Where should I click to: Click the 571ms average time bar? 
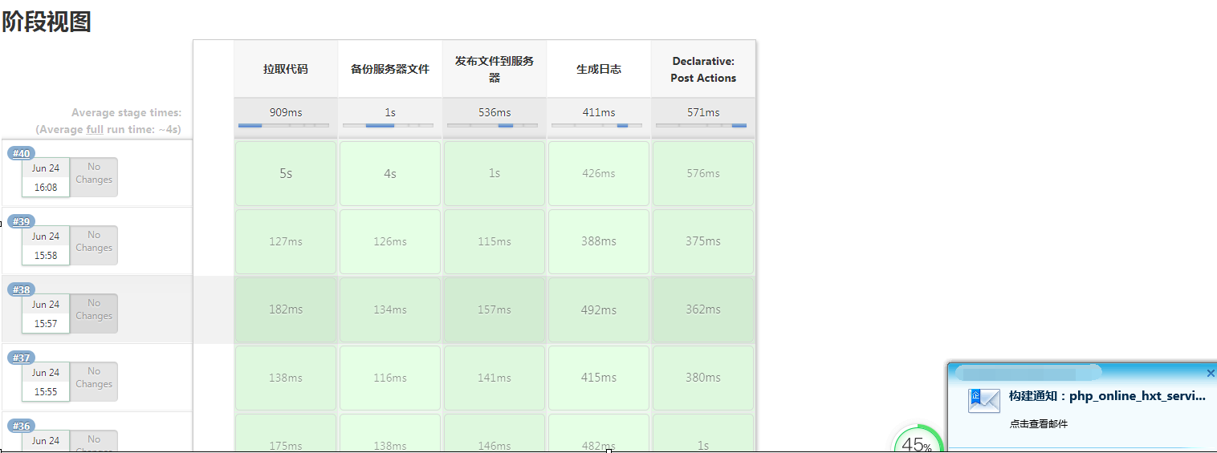701,125
